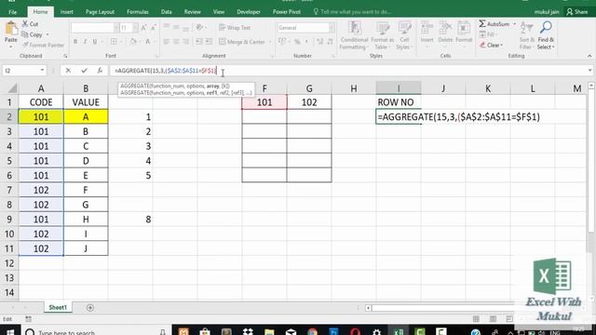Click the Paste clipboard icon
The image size is (596, 335).
pos(11,29)
